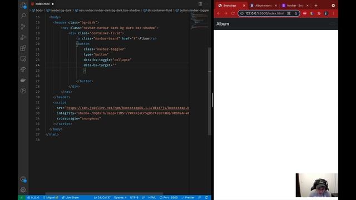Open a new browser tab

[x=316, y=6]
